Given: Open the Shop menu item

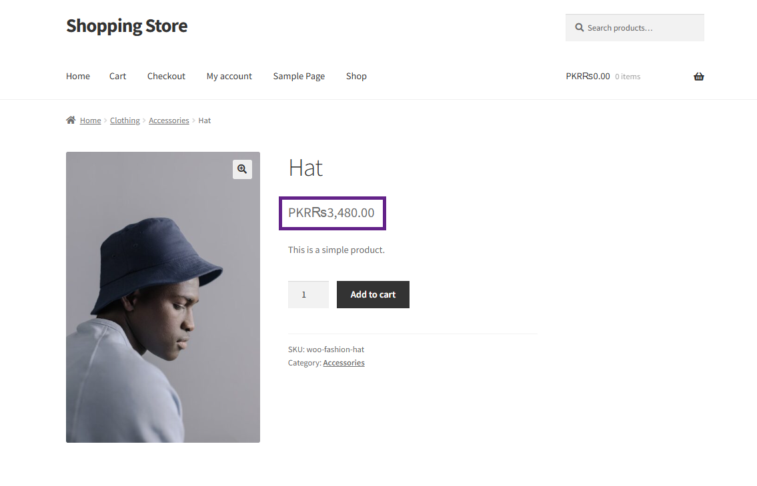Looking at the screenshot, I should (x=356, y=76).
